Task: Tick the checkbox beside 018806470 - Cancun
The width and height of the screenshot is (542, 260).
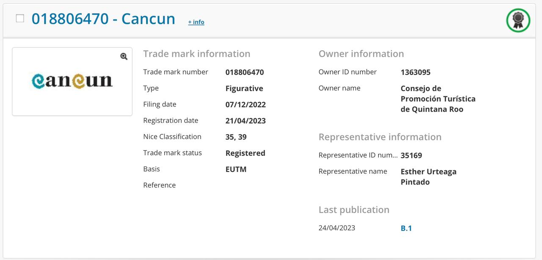Action: [20, 18]
